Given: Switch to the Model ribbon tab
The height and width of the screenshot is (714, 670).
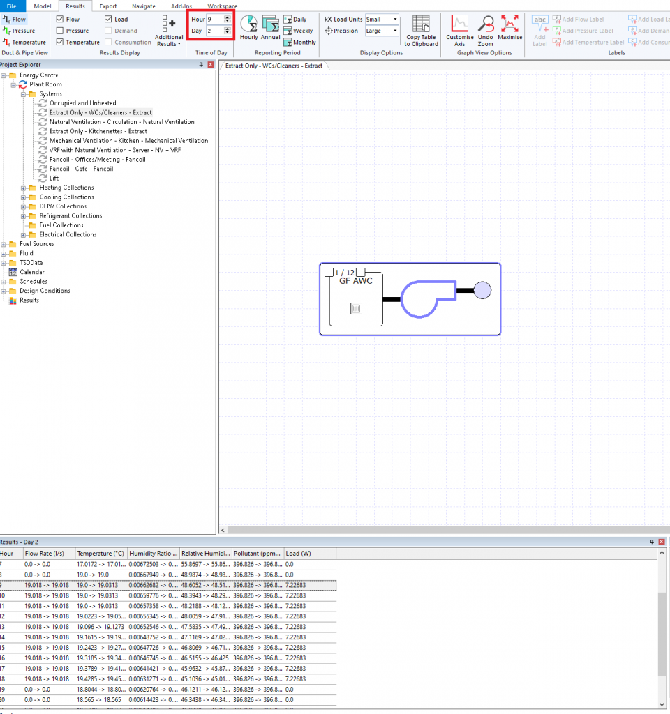Looking at the screenshot, I should coord(42,6).
